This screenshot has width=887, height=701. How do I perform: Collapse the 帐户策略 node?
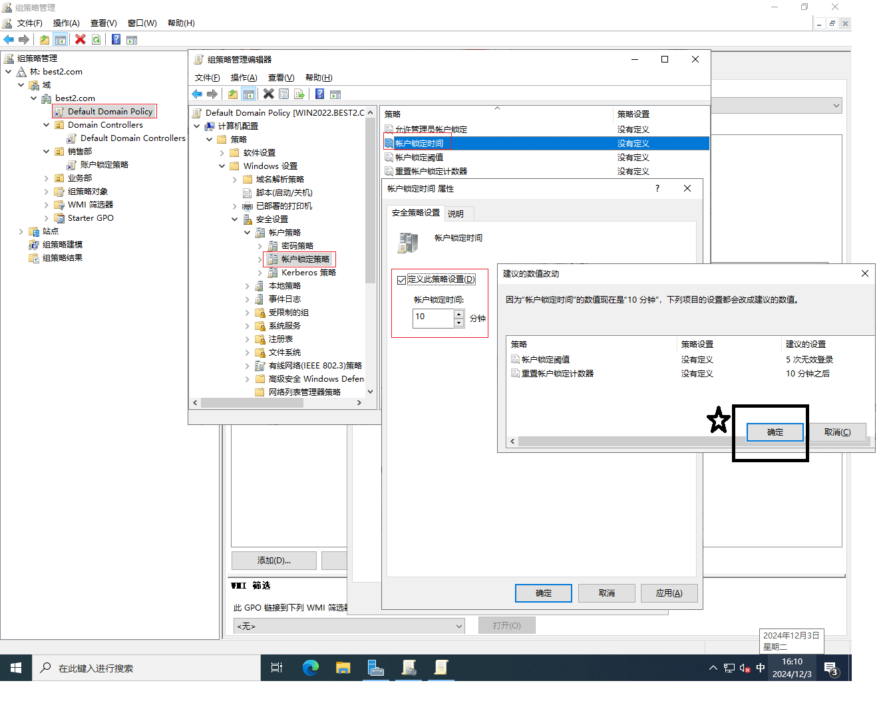[248, 233]
